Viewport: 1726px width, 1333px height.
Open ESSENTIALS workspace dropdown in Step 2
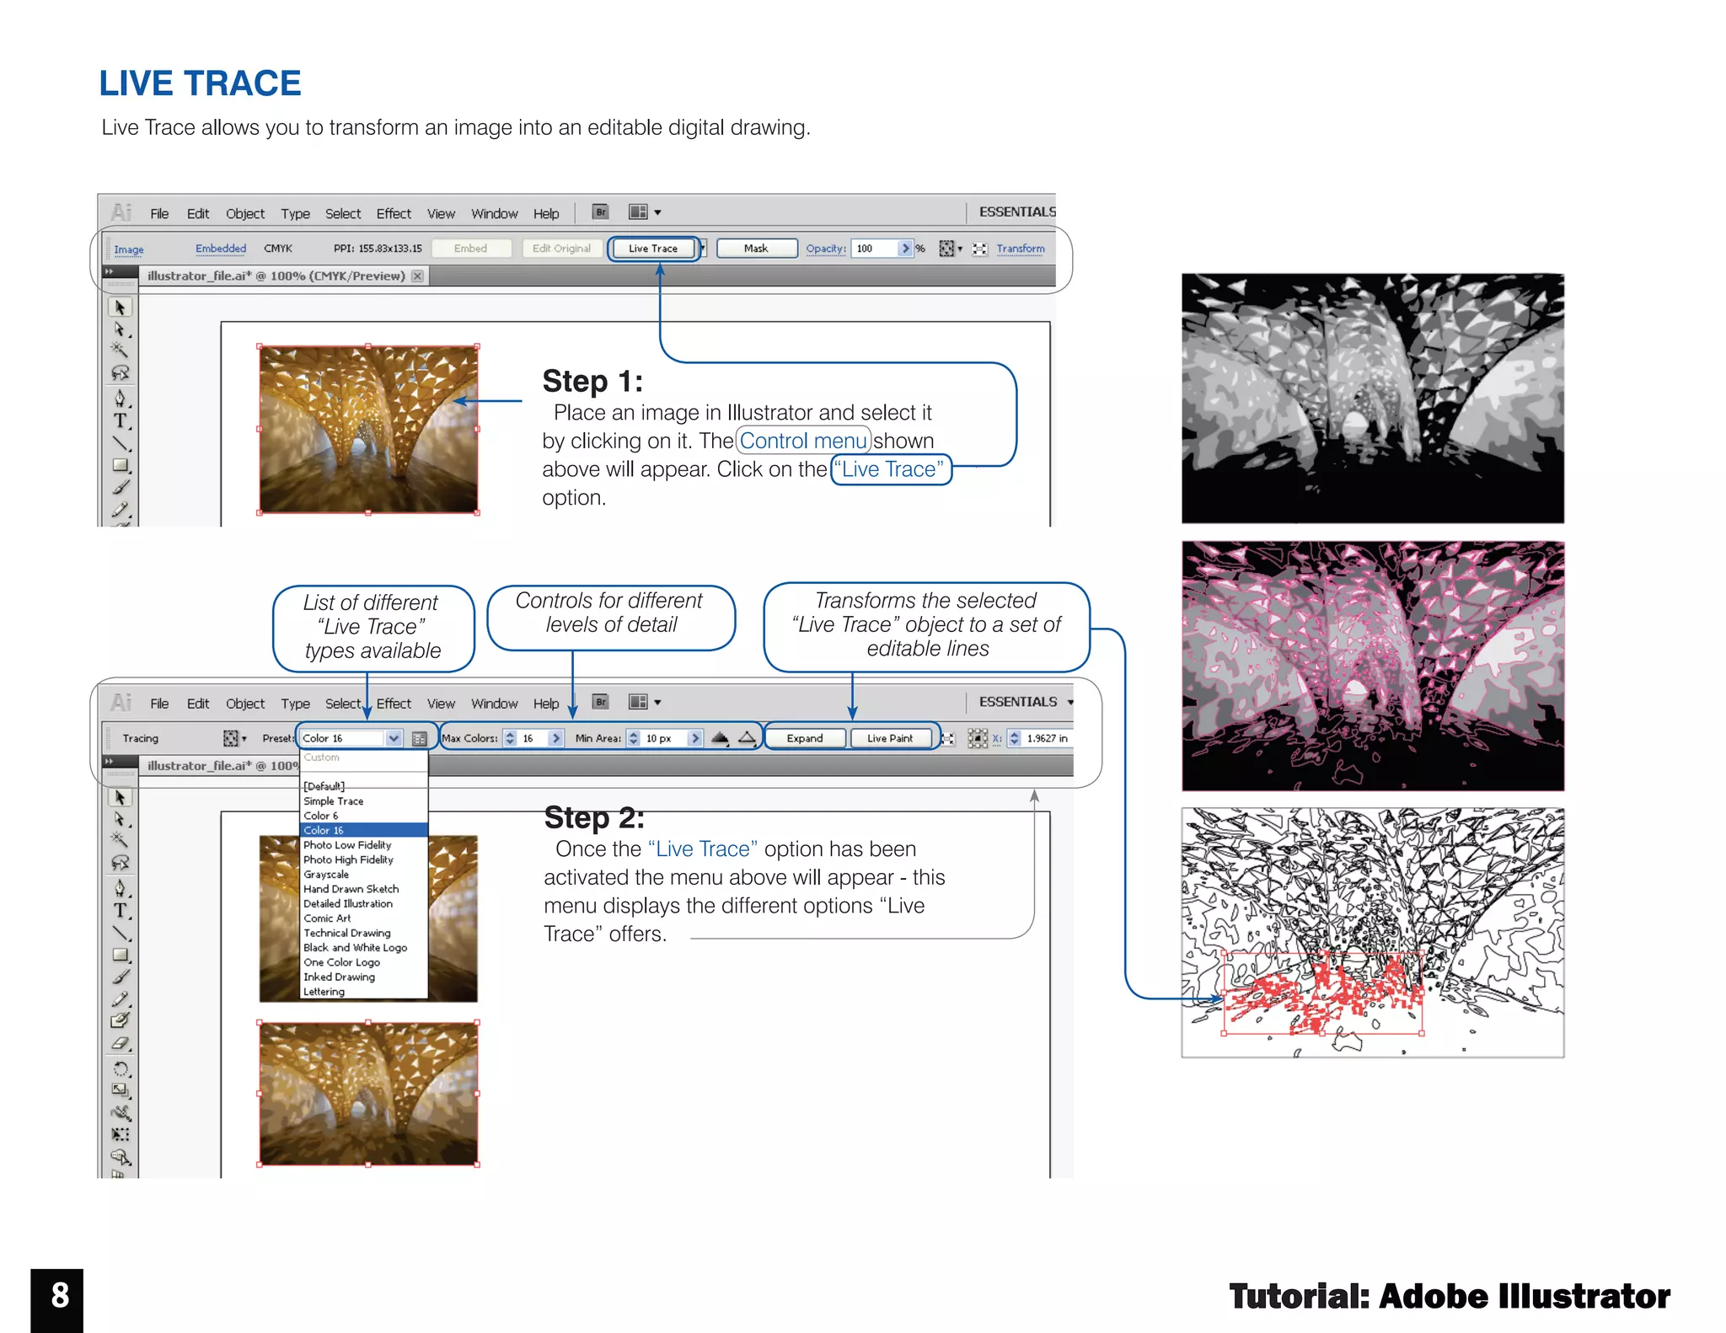[1026, 702]
